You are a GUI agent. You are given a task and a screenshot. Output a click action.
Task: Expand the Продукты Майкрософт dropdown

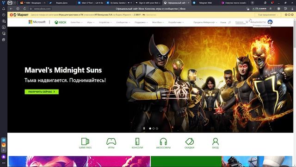205,22
